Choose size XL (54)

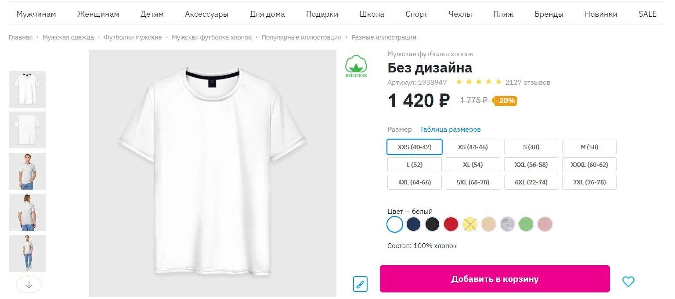473,165
